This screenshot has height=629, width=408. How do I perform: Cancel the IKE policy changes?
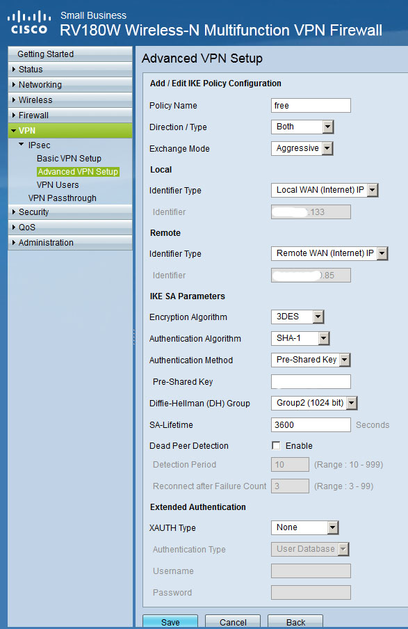pos(233,622)
